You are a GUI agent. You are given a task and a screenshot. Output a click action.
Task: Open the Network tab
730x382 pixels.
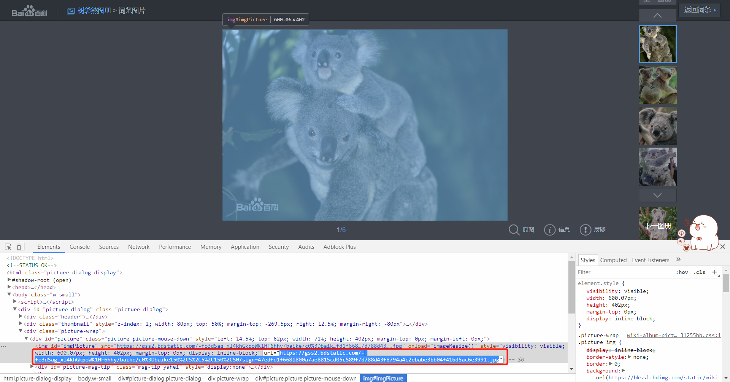click(139, 247)
